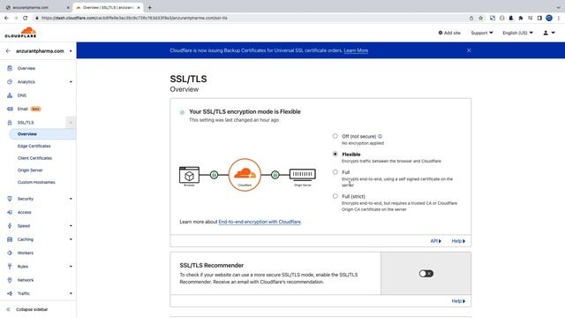Click the Email envelope icon
Image resolution: width=565 pixels, height=318 pixels.
10,109
